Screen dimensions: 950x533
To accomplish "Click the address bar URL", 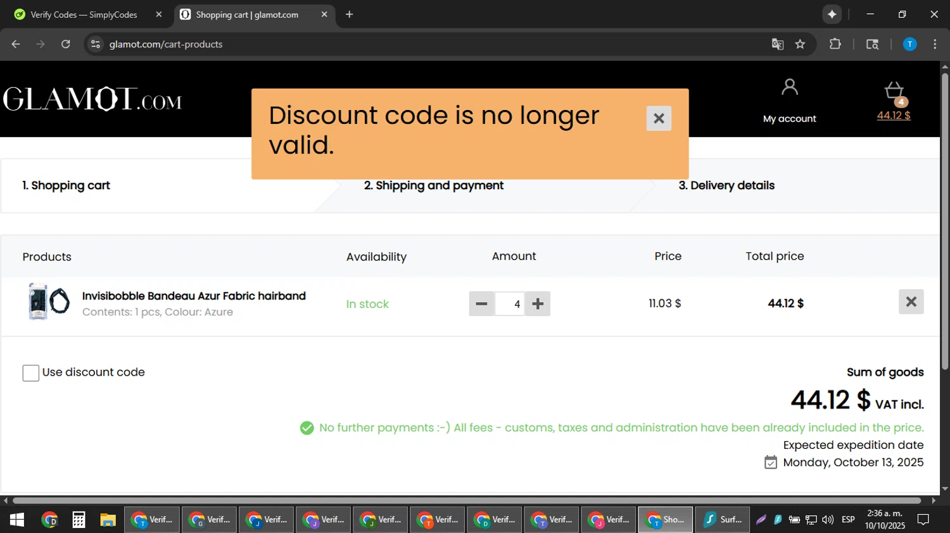I will tap(166, 44).
